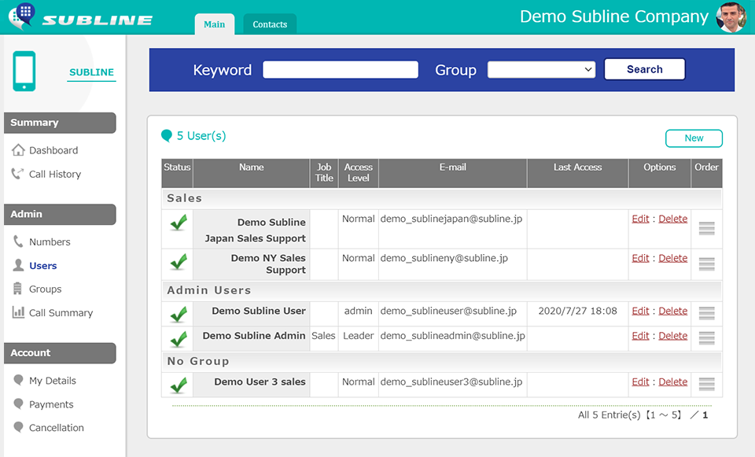Focus the Keyword input field
This screenshot has height=457, width=755.
[341, 70]
